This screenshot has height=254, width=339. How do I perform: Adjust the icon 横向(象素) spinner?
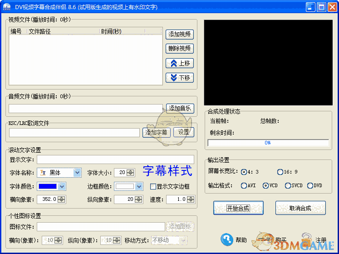[x=58, y=240]
